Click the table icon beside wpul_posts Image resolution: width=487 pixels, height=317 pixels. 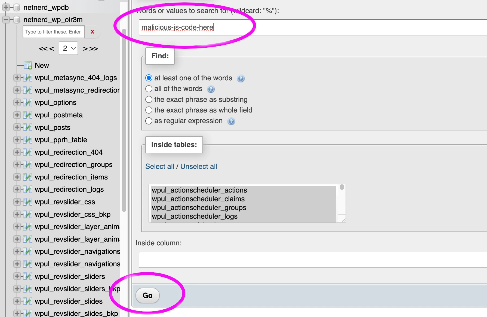pos(28,127)
